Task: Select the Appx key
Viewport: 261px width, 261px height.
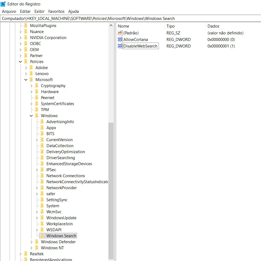Action: pos(51,128)
